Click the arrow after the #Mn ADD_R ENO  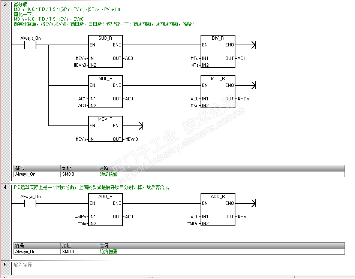[253, 203]
